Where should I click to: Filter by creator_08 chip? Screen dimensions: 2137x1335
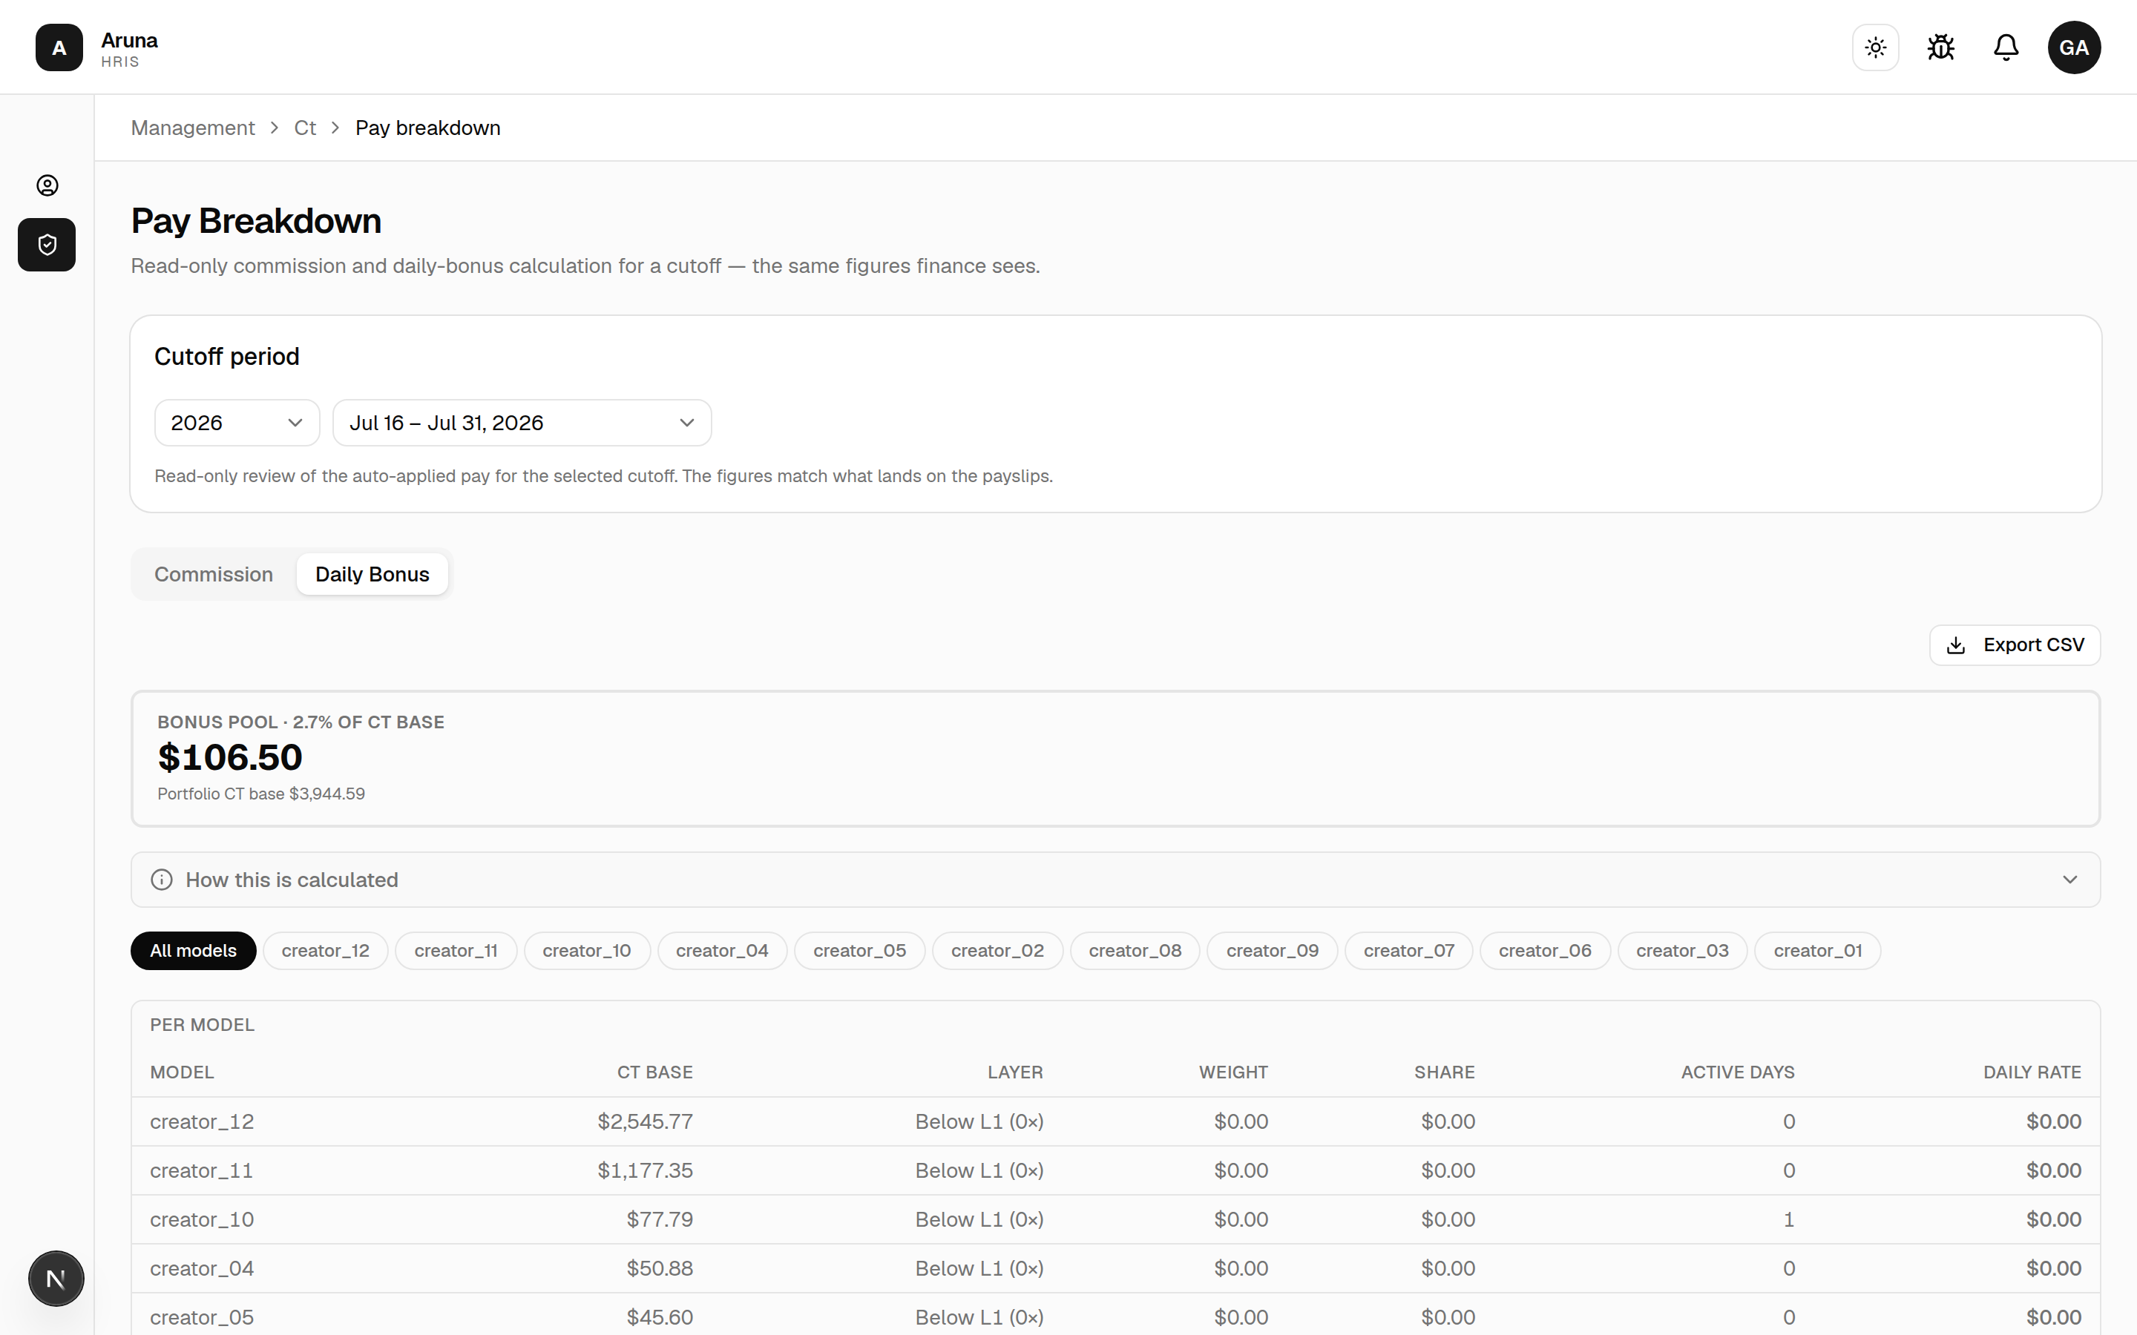coord(1135,951)
